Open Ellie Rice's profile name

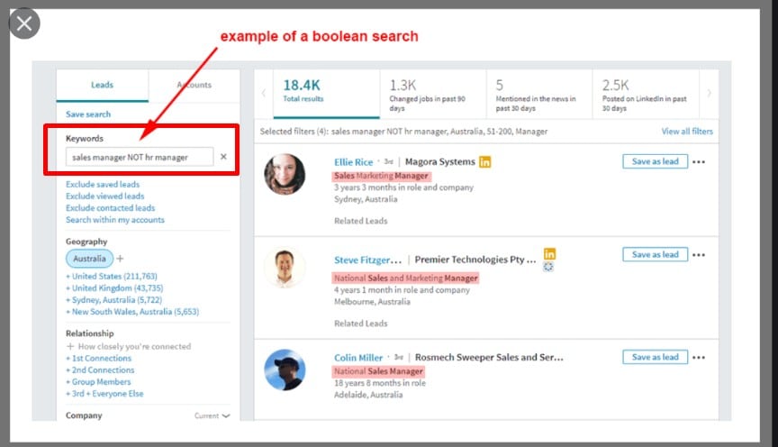point(353,162)
